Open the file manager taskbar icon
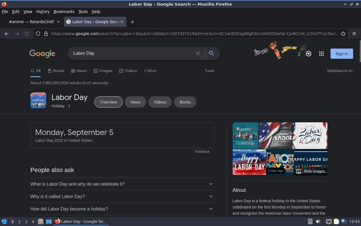361x226 pixels. (41, 221)
